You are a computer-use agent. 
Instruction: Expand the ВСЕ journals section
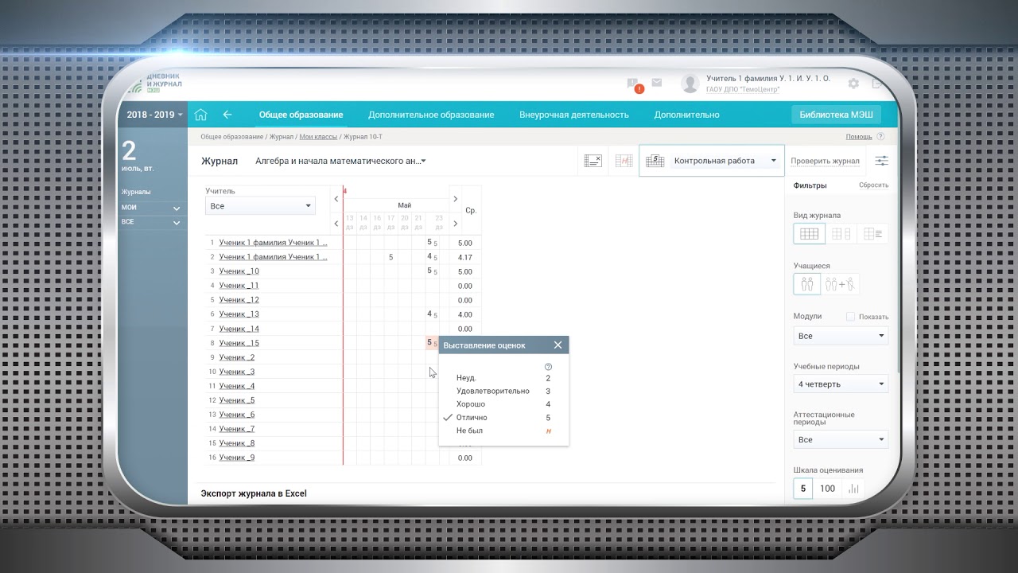152,222
